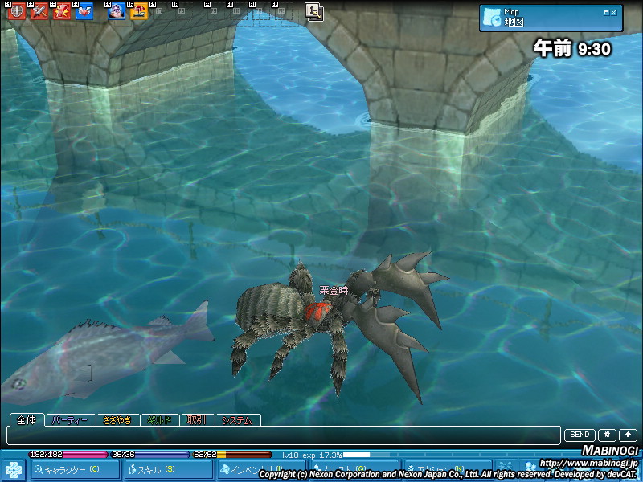The height and width of the screenshot is (482, 643).
Task: Activate the F5 purple character skill icon
Action: click(117, 11)
